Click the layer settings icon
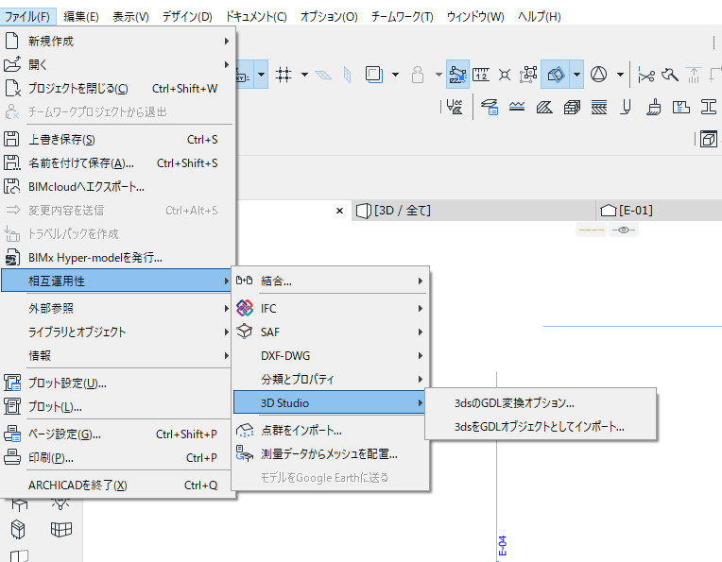722x562 pixels. [490, 108]
